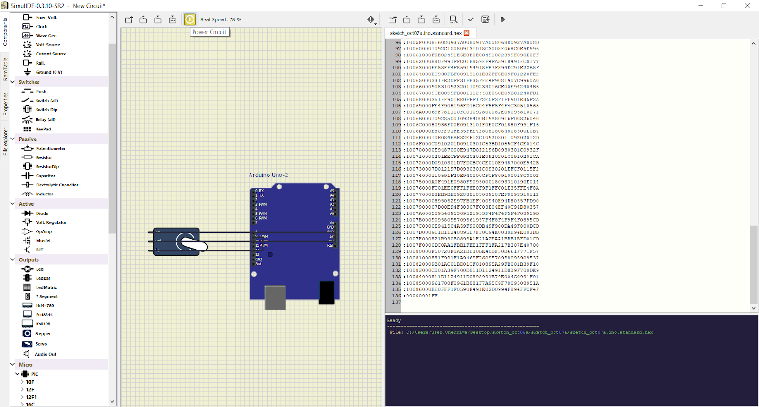
Task: Select the Inductor component
Action: pyautogui.click(x=45, y=194)
